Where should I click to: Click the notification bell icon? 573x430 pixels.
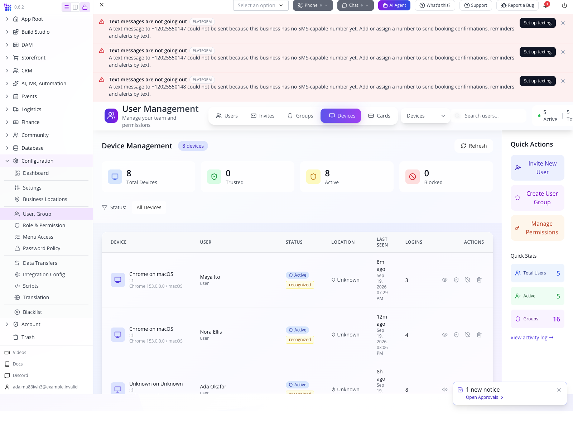click(545, 5)
